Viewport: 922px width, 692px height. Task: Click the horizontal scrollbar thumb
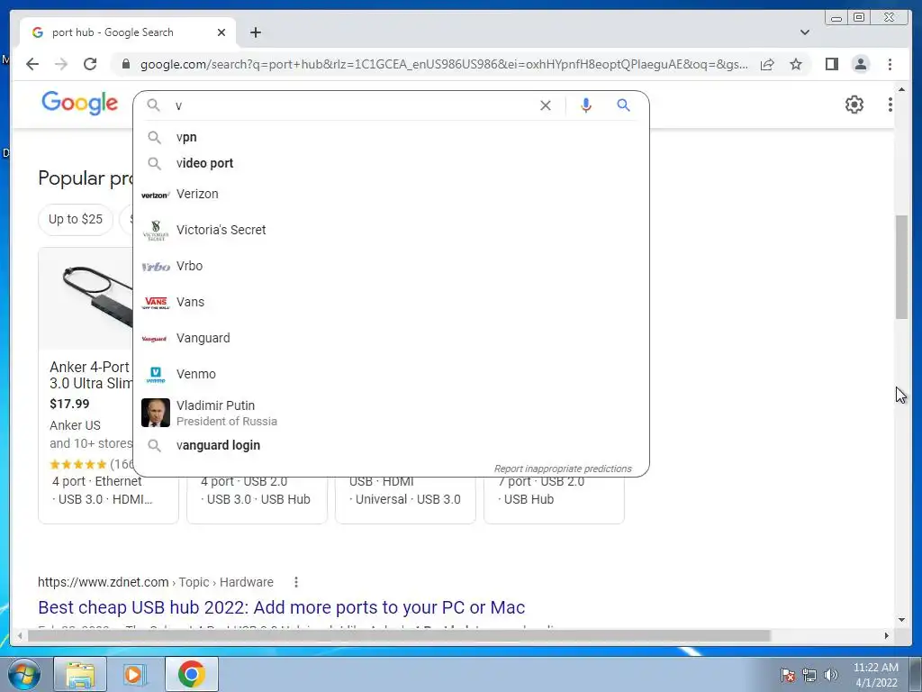[x=399, y=635]
